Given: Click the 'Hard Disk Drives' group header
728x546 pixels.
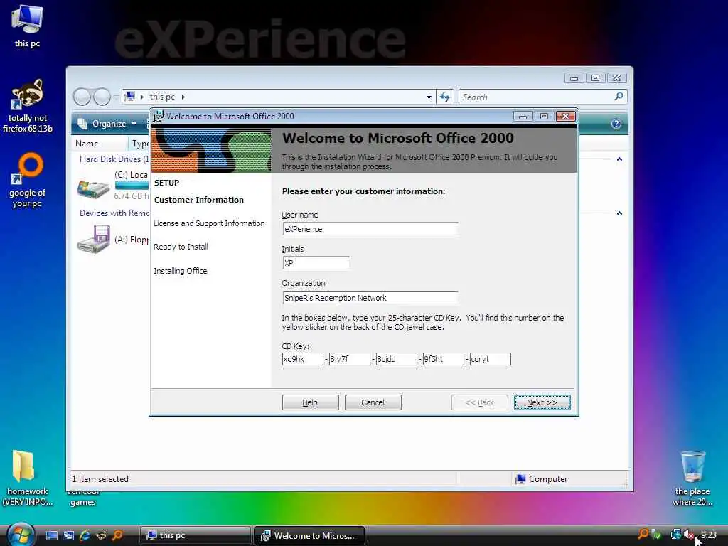Looking at the screenshot, I should 113,159.
